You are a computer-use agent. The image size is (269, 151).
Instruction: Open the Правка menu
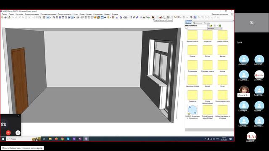(11, 14)
